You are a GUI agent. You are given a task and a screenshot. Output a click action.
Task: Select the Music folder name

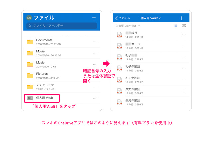(x=40, y=62)
